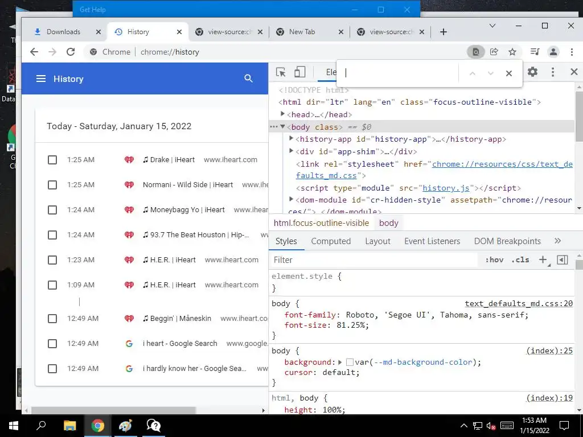Close the Downloads tab
583x437 pixels.
tap(98, 32)
